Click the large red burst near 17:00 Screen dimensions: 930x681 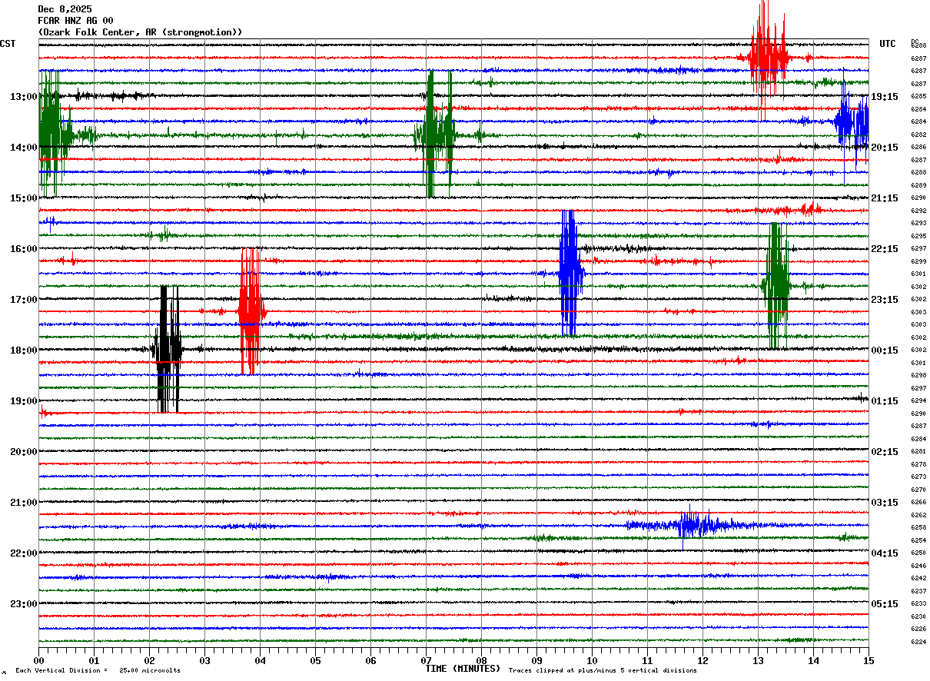[250, 311]
